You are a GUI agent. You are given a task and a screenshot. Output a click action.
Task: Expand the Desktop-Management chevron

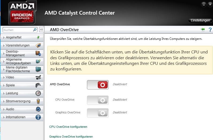coord(4,53)
